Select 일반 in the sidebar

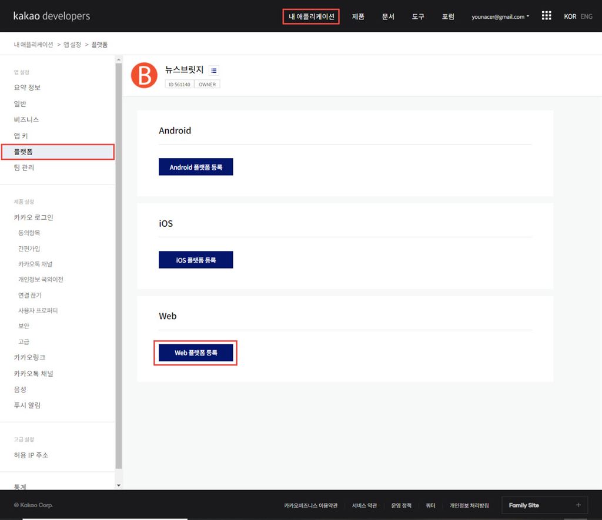tap(20, 103)
